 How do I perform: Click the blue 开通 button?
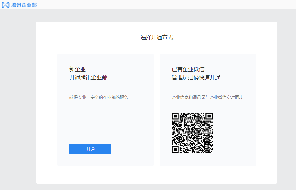click(90, 149)
